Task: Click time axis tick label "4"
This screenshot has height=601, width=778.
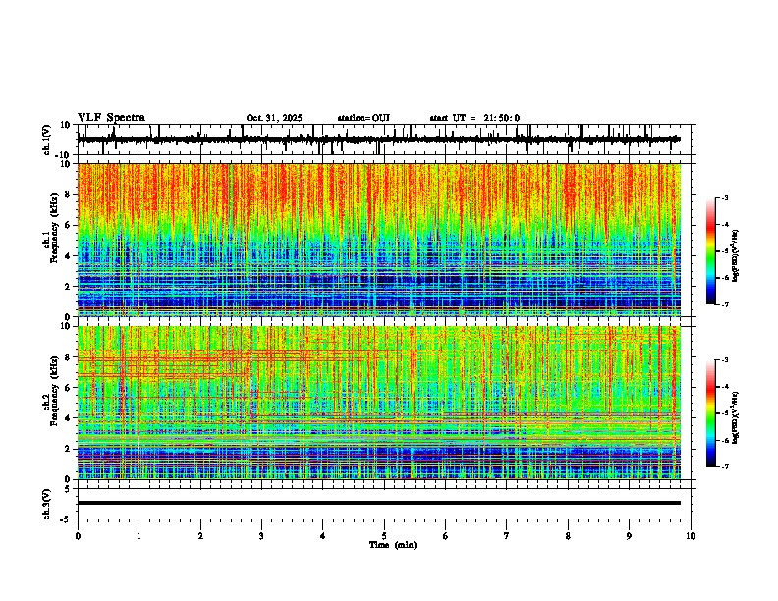Action: [x=323, y=536]
